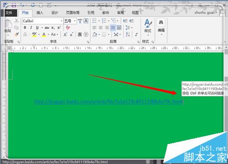The height and width of the screenshot is (164, 228).
Task: Click the Bullets list icon
Action: click(x=94, y=21)
